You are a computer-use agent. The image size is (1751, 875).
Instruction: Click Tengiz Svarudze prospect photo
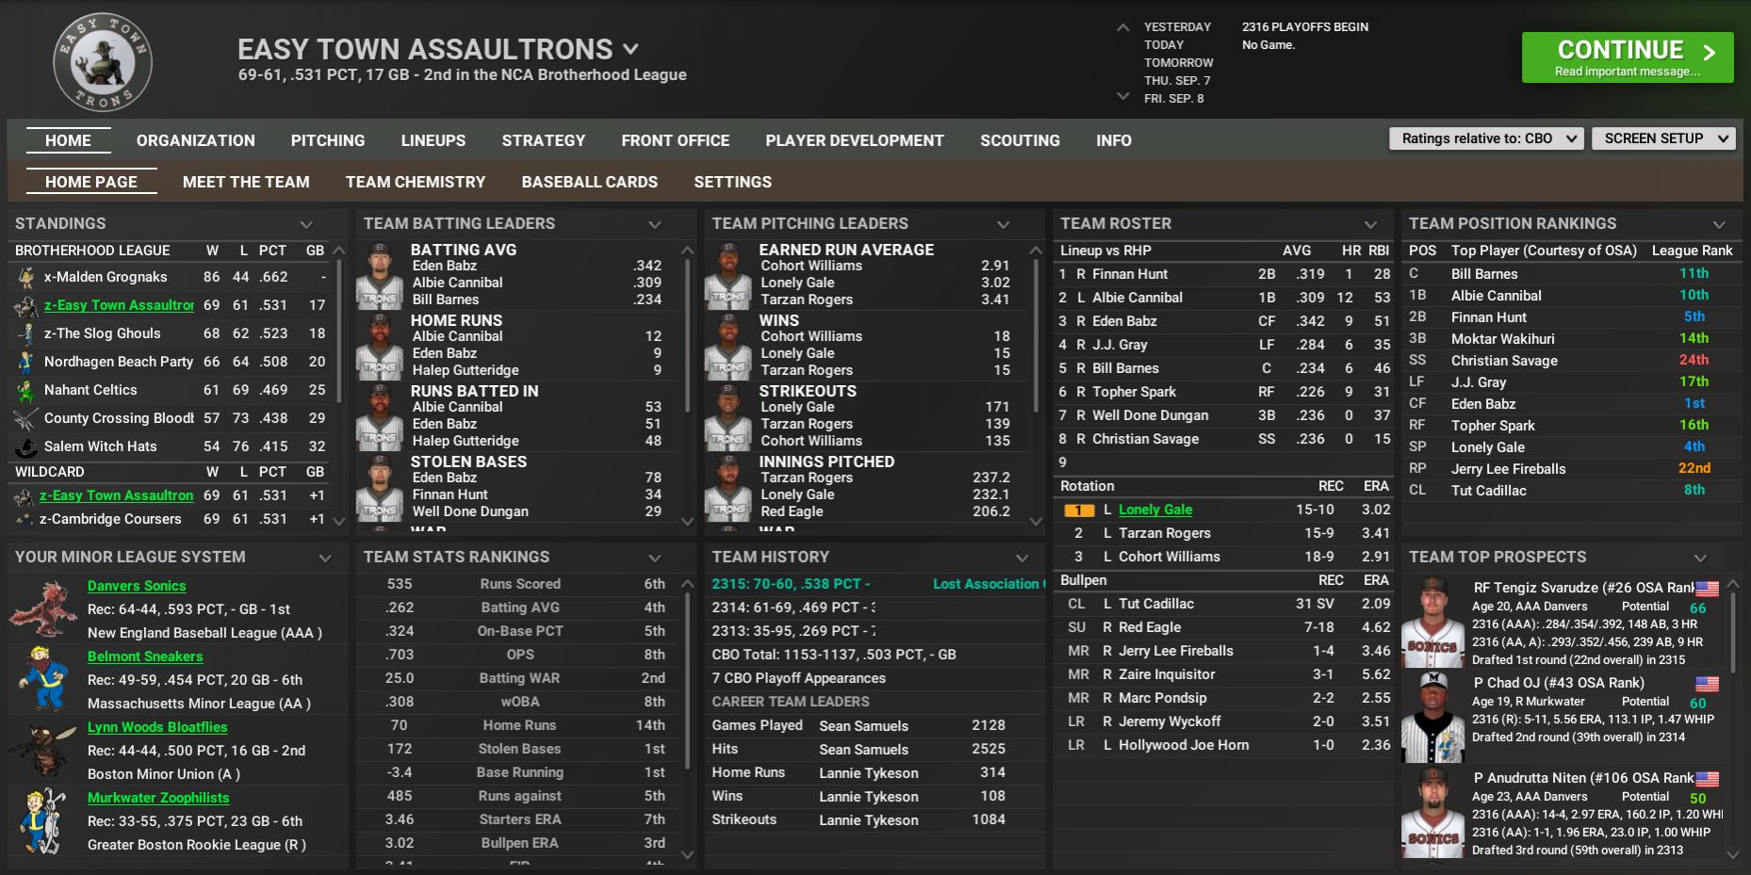pyautogui.click(x=1432, y=622)
